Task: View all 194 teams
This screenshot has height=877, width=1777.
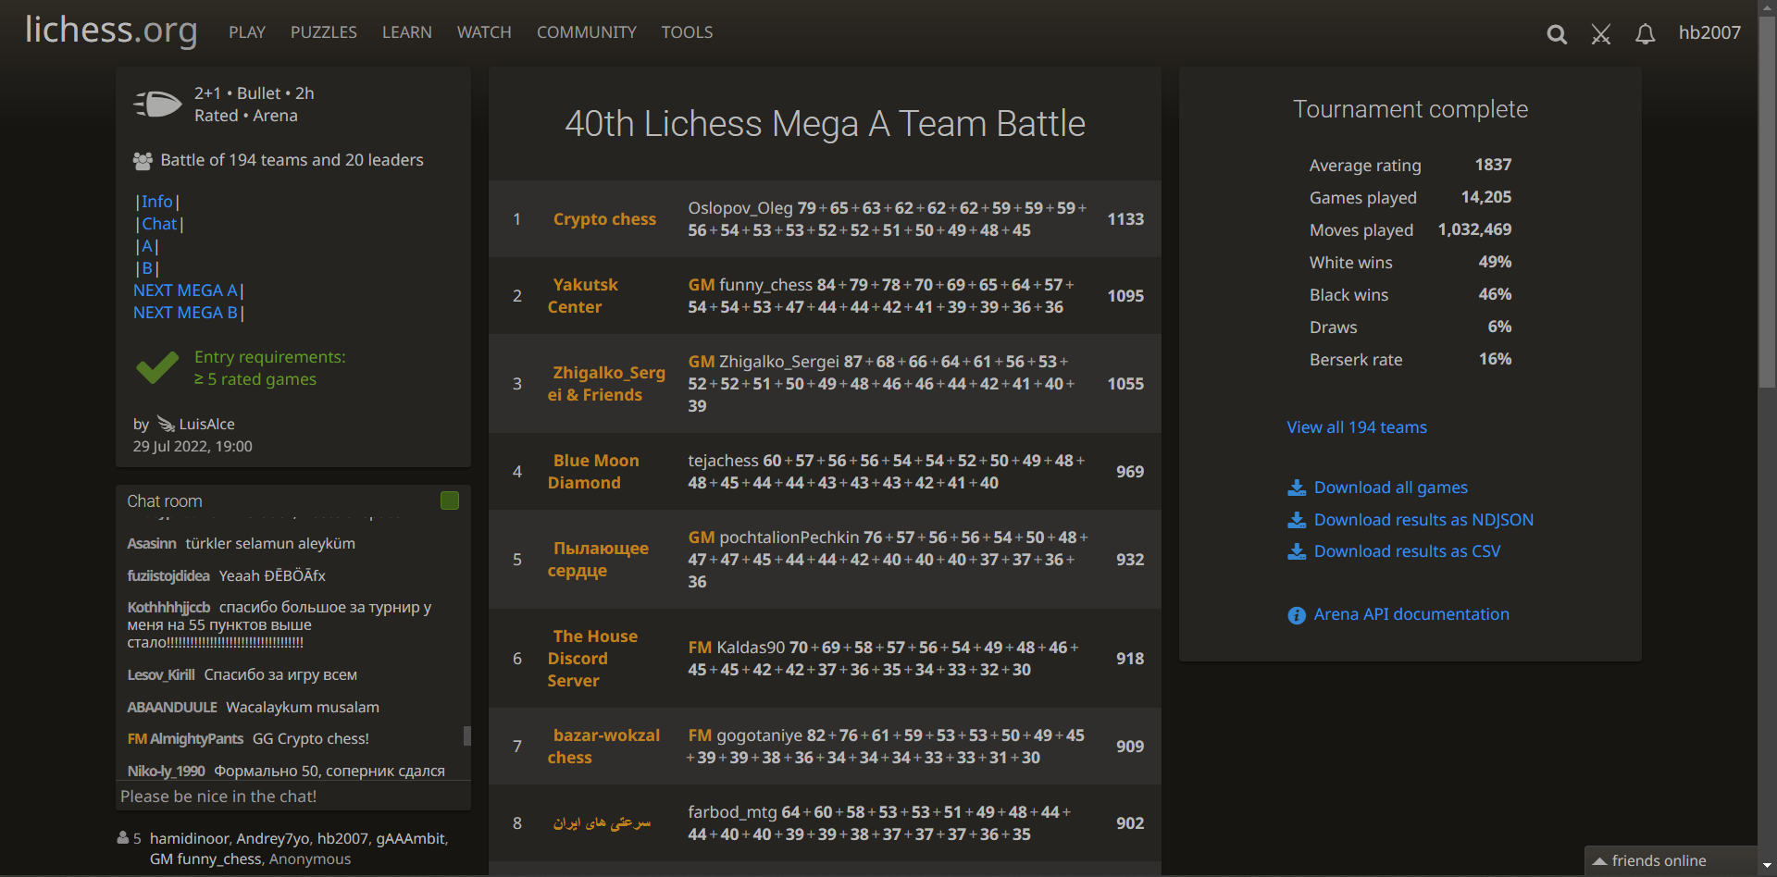Action: click(1357, 427)
